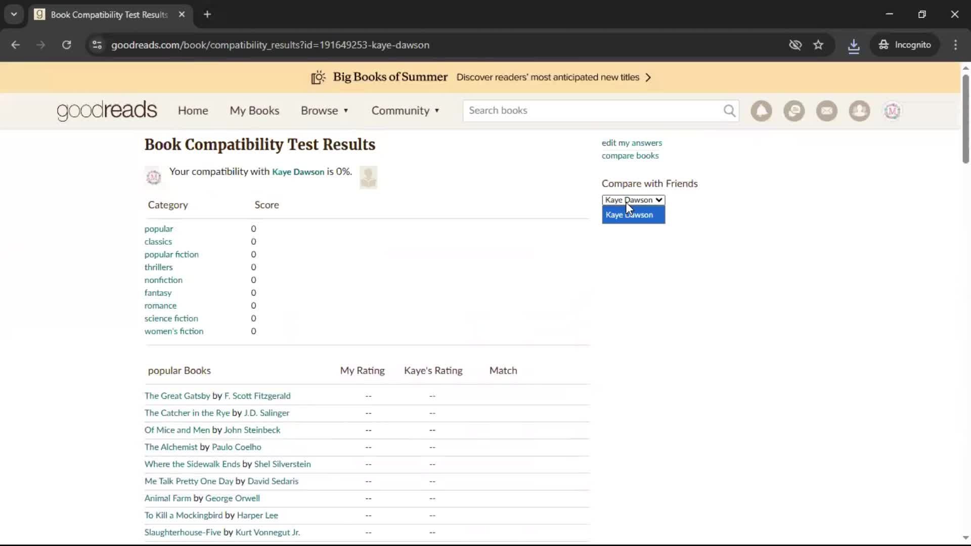Open a new browser tab
The height and width of the screenshot is (546, 971).
pyautogui.click(x=207, y=15)
